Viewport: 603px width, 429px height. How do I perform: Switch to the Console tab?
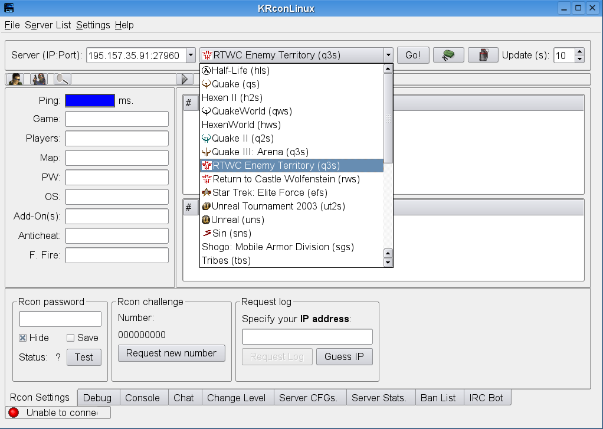pos(144,398)
